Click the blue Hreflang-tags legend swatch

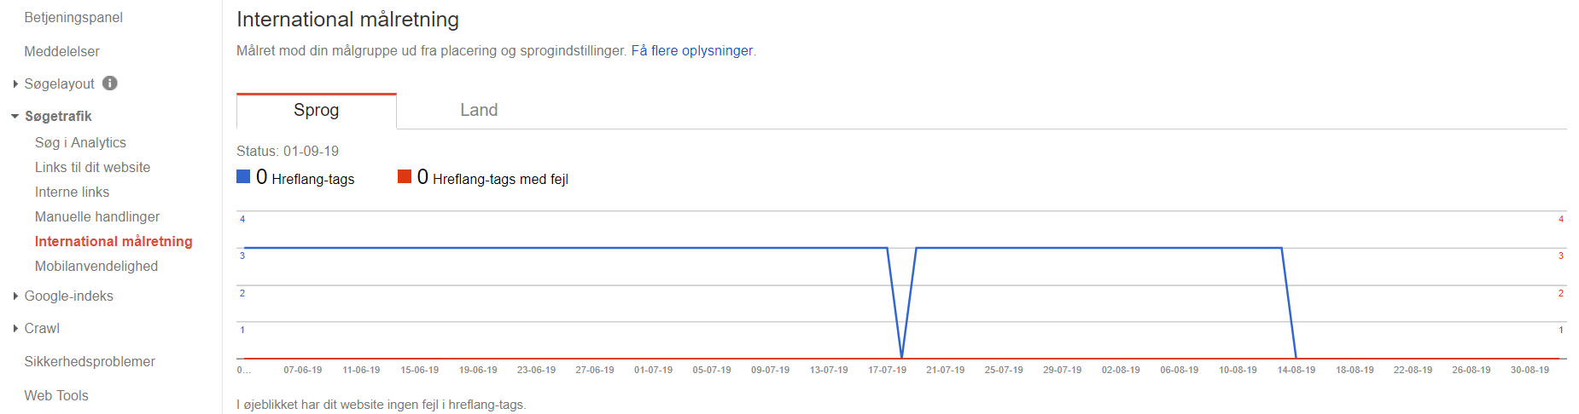tap(243, 177)
